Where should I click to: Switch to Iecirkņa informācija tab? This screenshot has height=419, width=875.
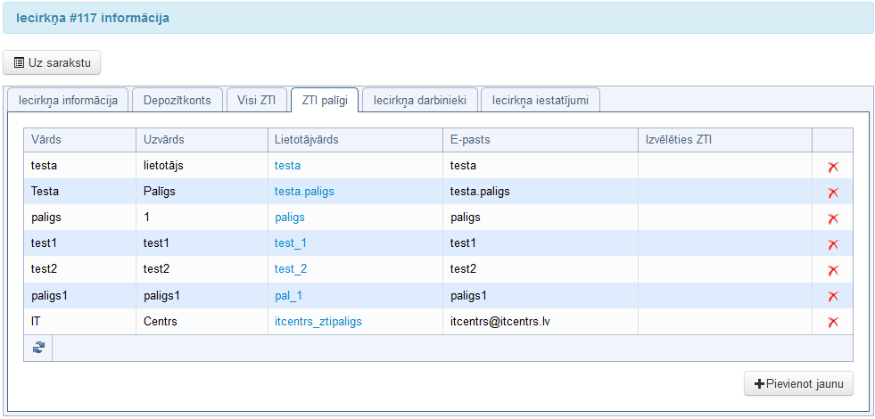coord(68,100)
